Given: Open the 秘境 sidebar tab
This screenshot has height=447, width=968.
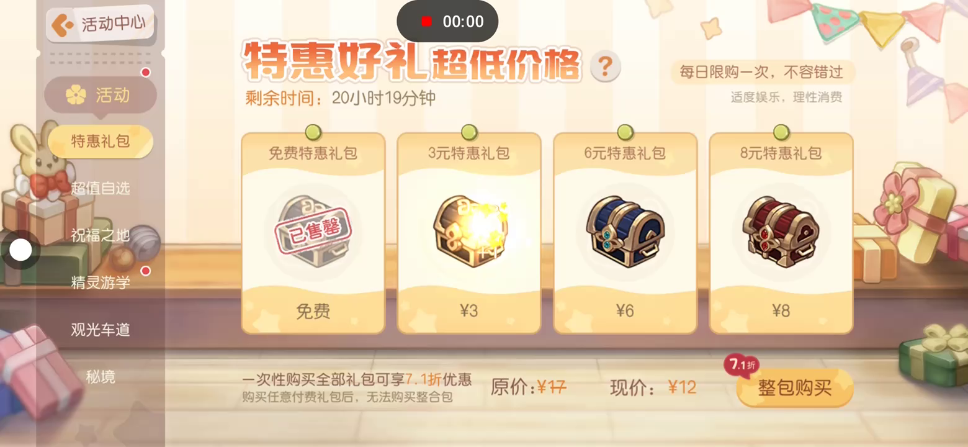Looking at the screenshot, I should point(101,377).
